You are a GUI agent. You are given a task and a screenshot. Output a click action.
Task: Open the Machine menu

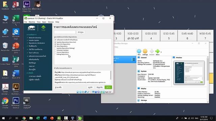32,22
